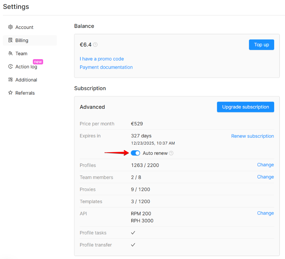Click the Additional grid icon in sidebar
Viewport: 285px width, 259px height.
[x=11, y=80]
